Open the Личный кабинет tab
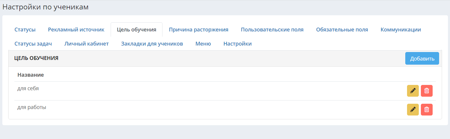Image resolution: width=450 pixels, height=139 pixels. (87, 44)
